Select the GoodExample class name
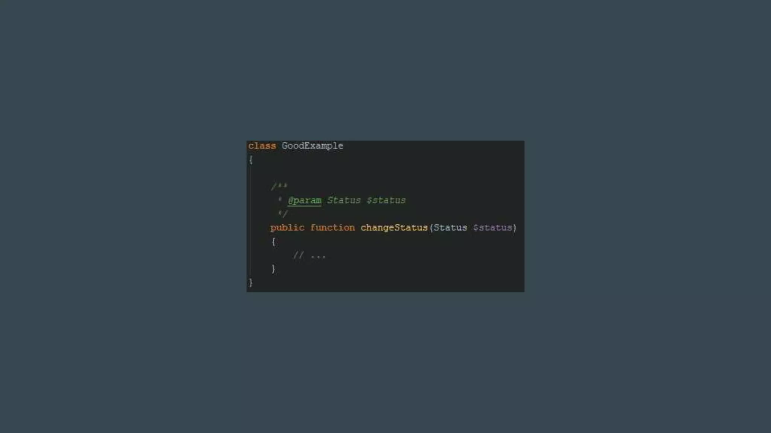The height and width of the screenshot is (433, 771). pos(312,146)
